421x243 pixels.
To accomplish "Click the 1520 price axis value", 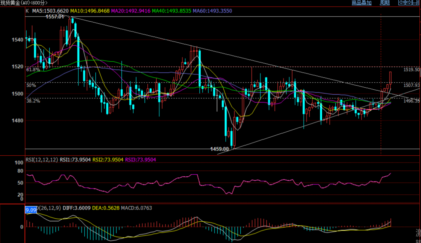I will click(18, 67).
